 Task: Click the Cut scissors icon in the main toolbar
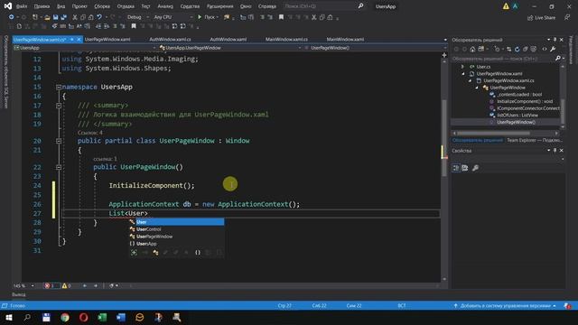click(x=75, y=17)
